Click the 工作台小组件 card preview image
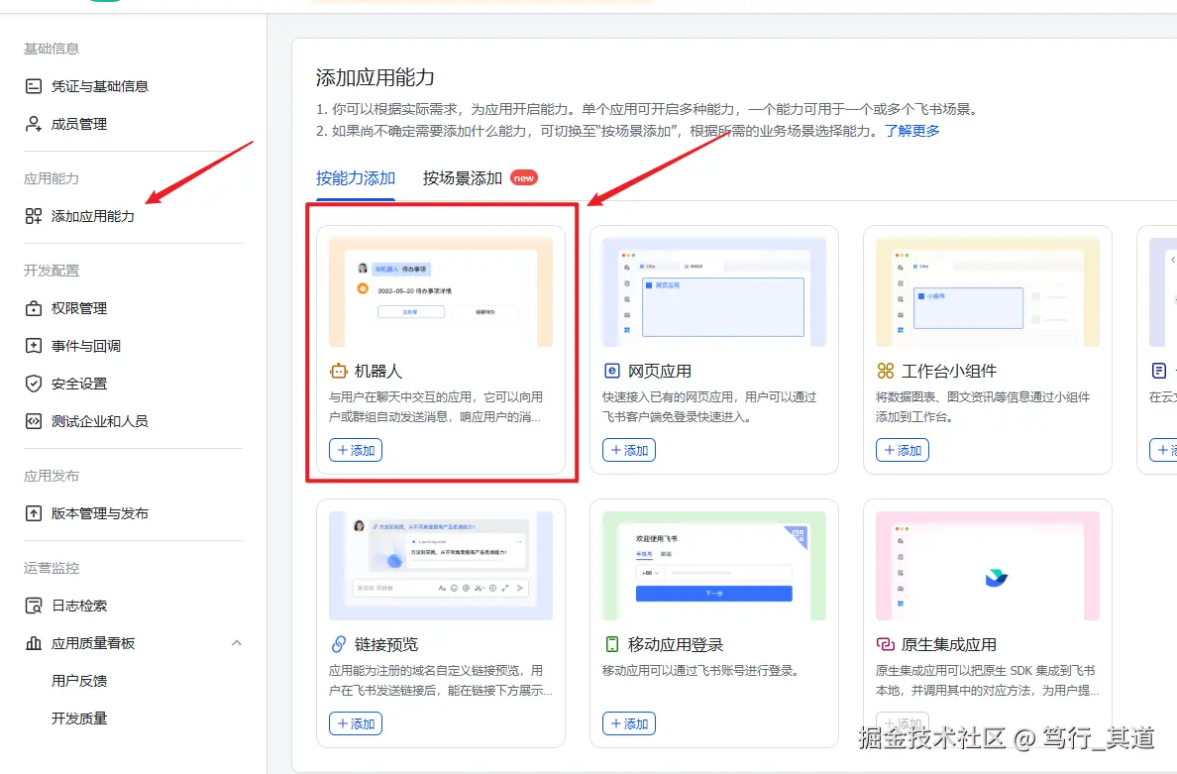The image size is (1177, 774). 988,292
